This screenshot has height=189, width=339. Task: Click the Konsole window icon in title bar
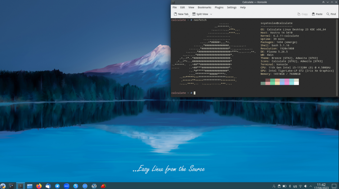[173, 2]
